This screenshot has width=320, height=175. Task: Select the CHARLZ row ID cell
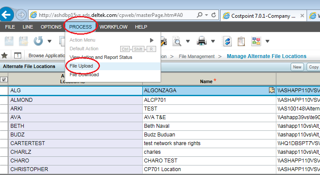(x=75, y=152)
